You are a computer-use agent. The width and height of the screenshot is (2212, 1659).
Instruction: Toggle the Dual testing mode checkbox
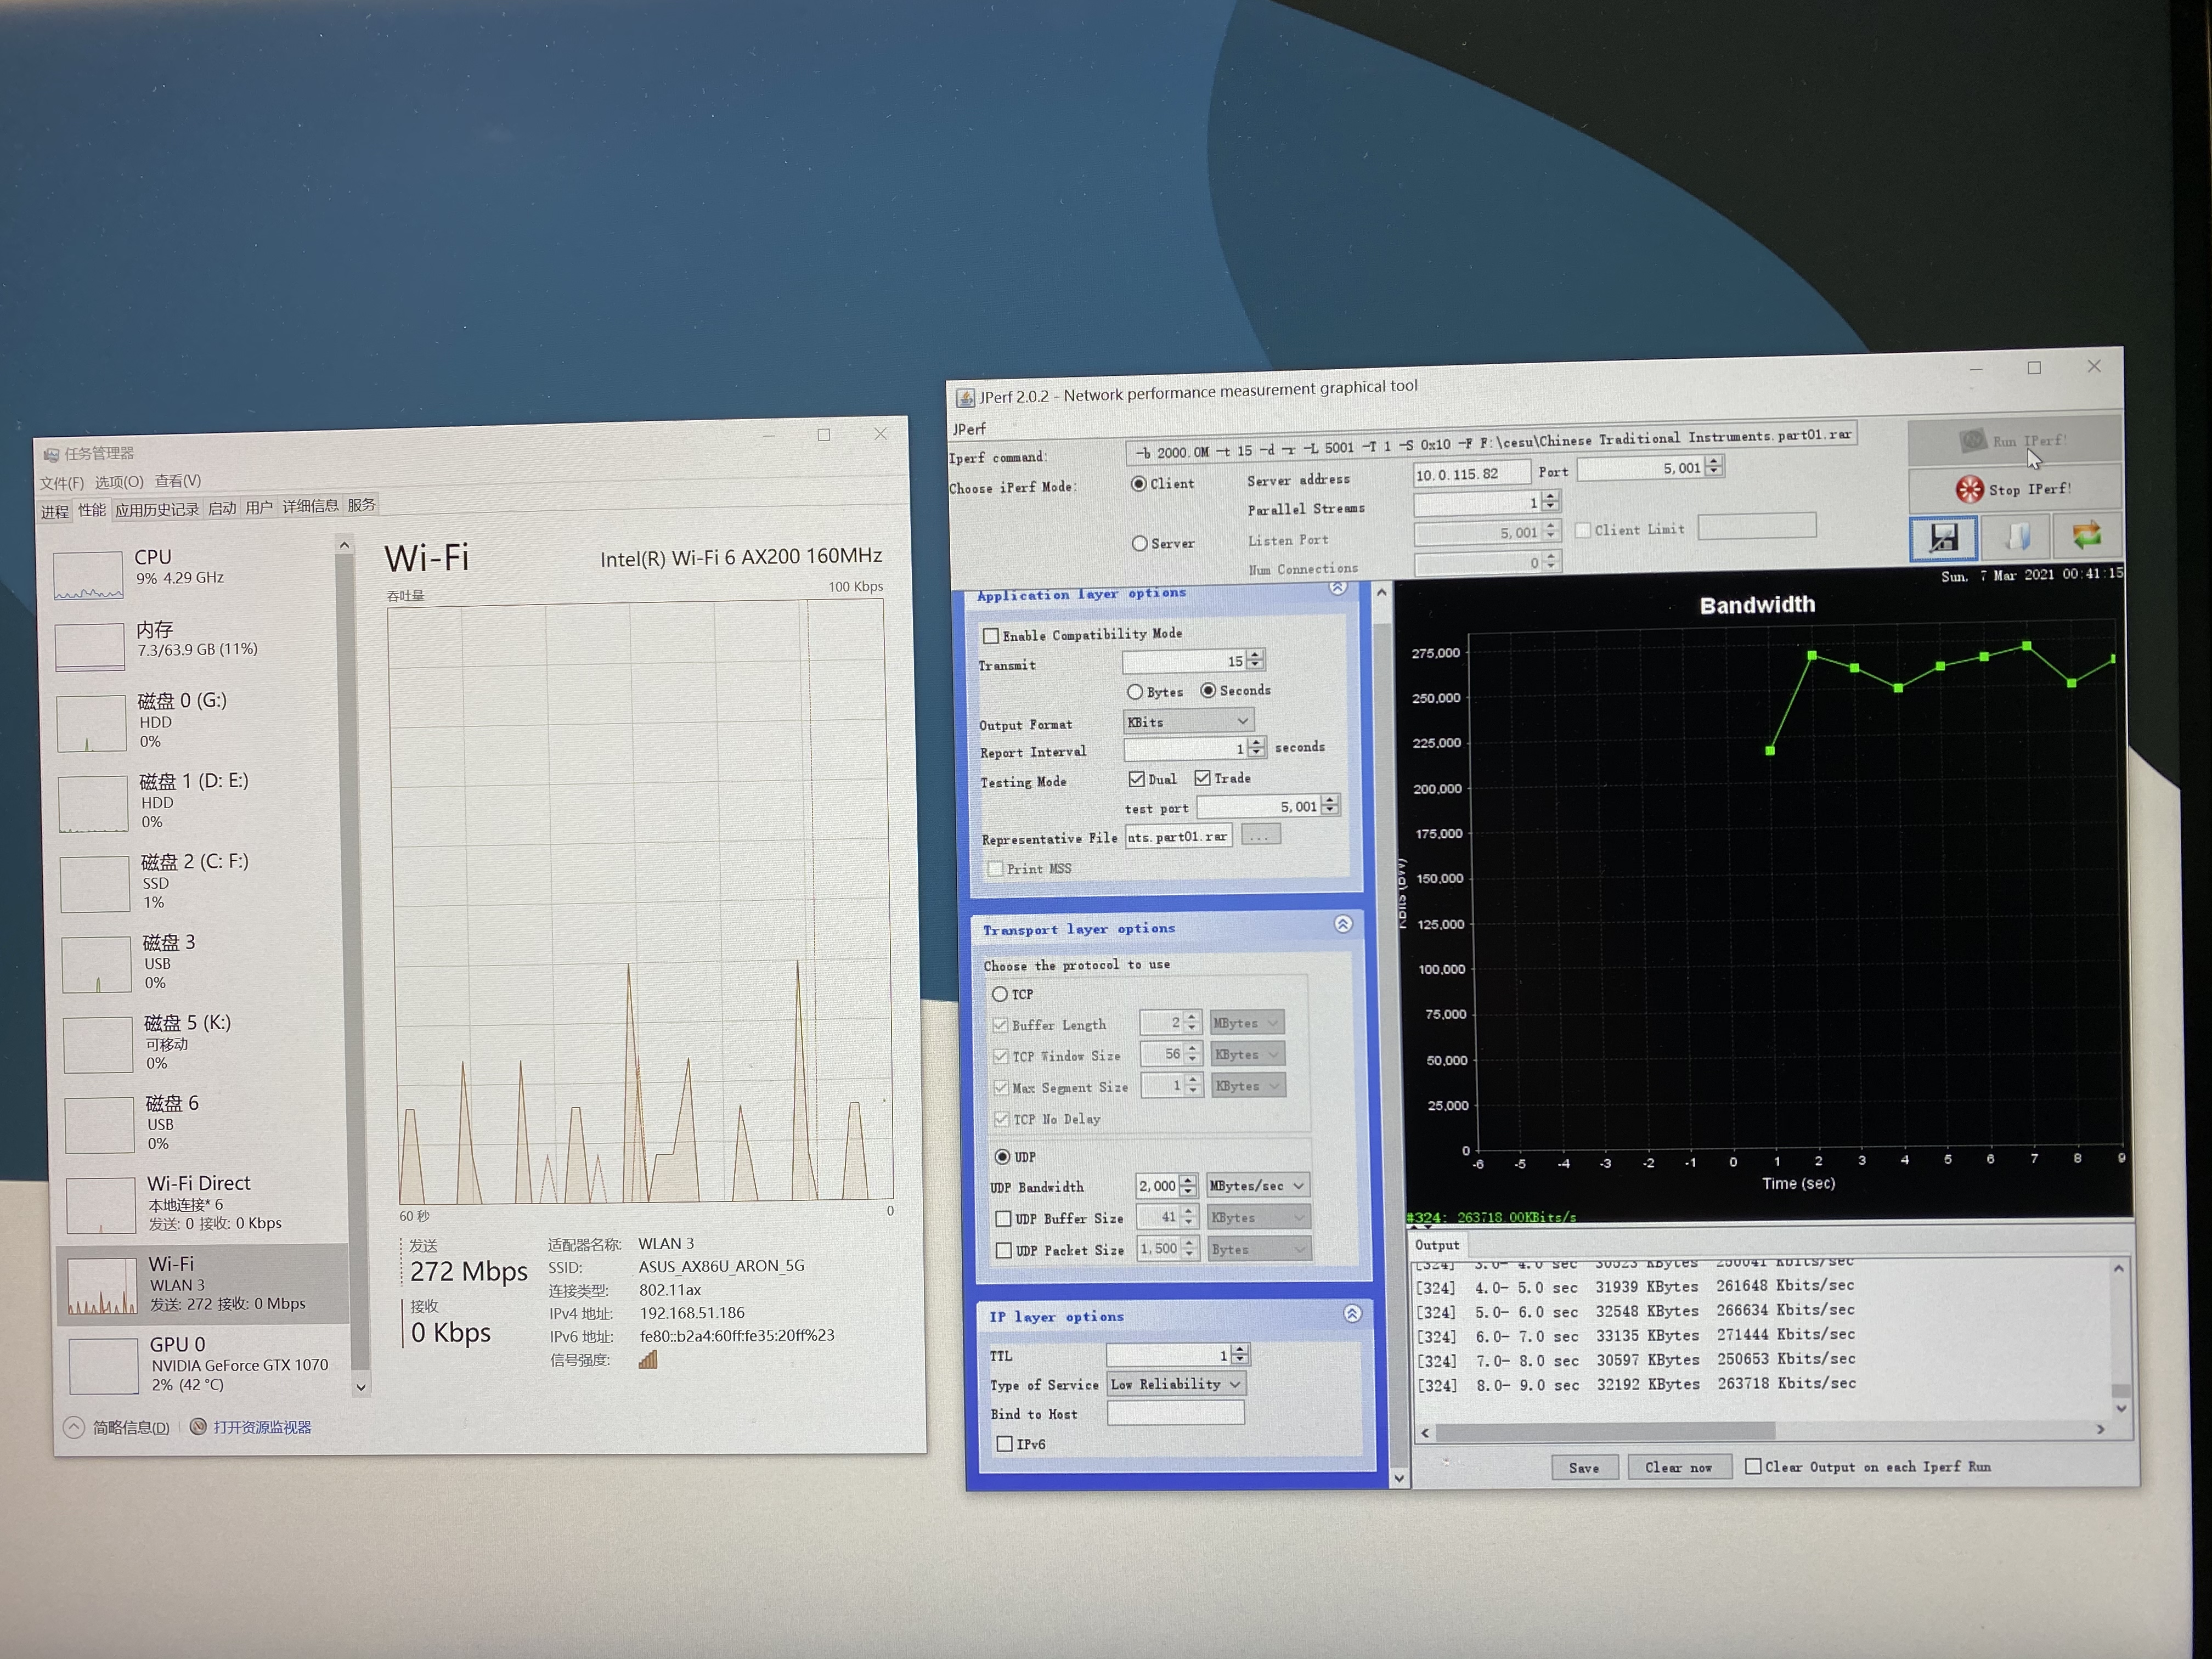pos(1136,779)
